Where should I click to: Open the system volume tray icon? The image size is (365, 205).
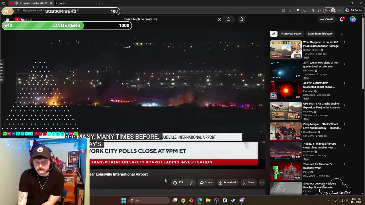coord(346,200)
